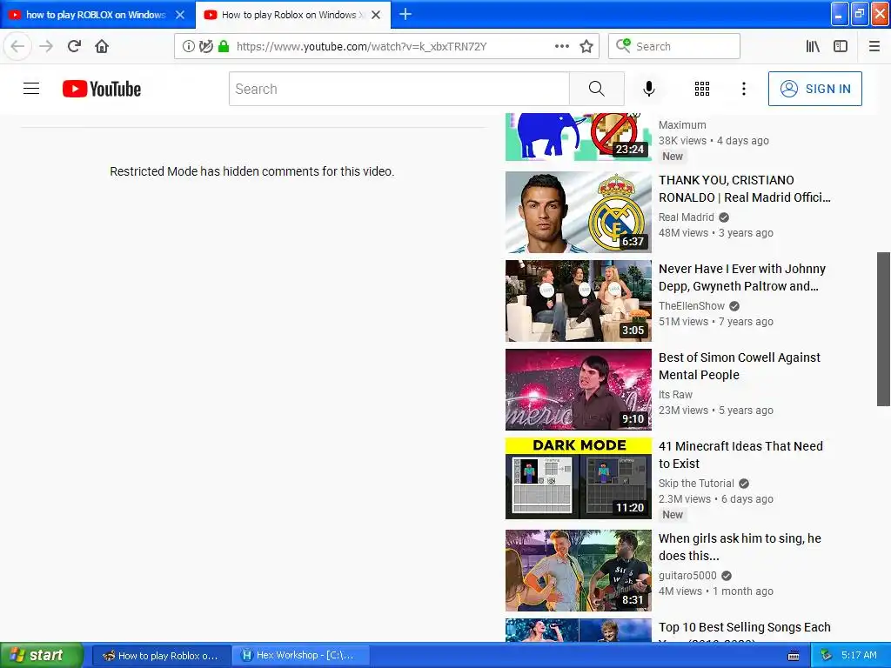The width and height of the screenshot is (891, 668).
Task: Click the 5:17 AM taskbar clock
Action: [859, 655]
